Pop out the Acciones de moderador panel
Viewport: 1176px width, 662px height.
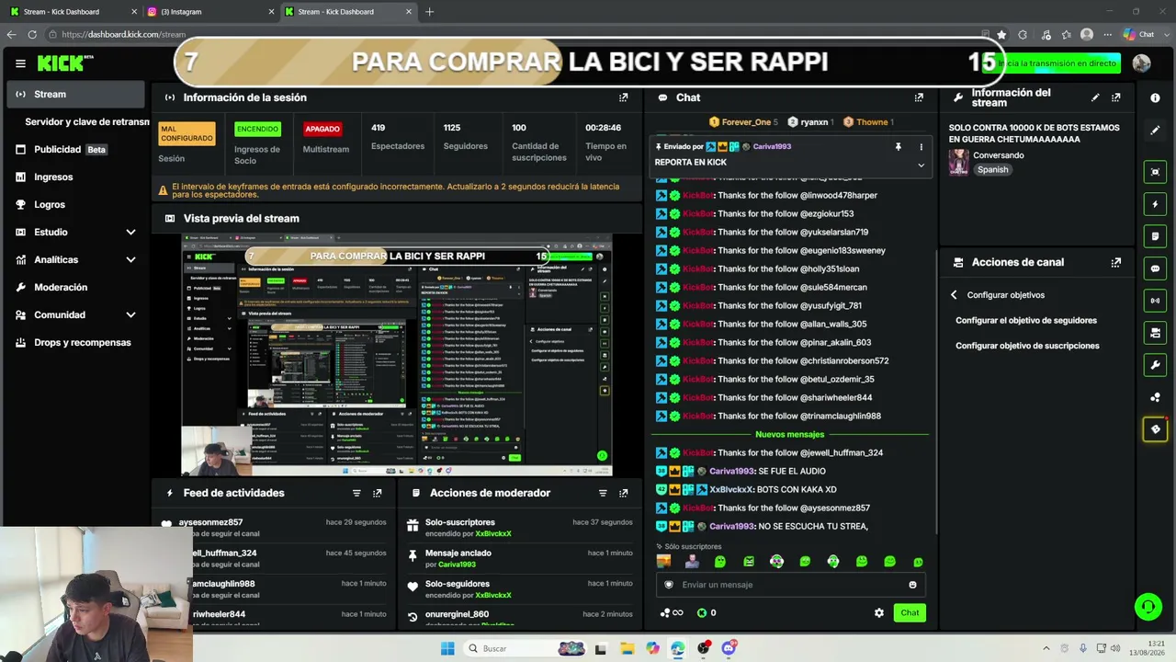pos(624,493)
